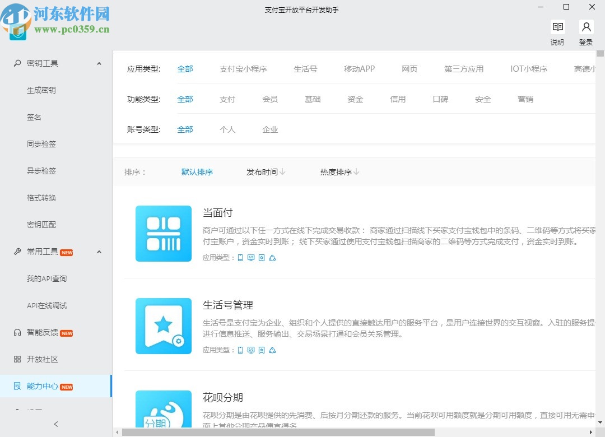
Task: Click the IOT cloud icon under 生活号管理
Action: 272,350
